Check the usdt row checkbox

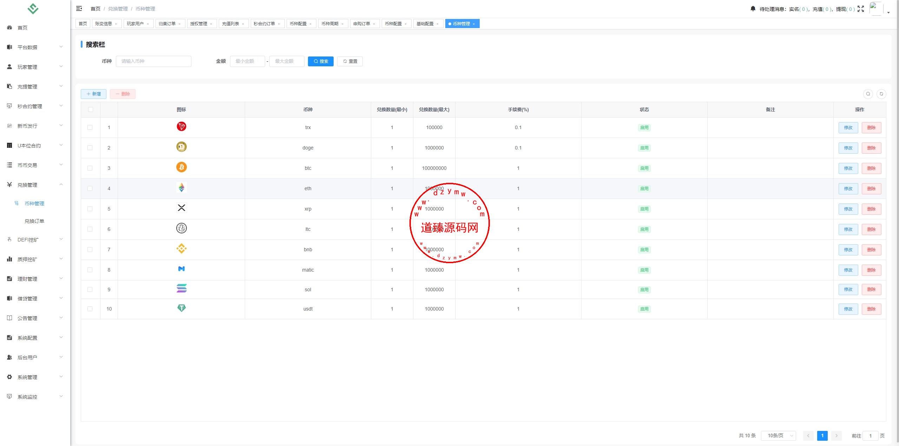pos(90,309)
